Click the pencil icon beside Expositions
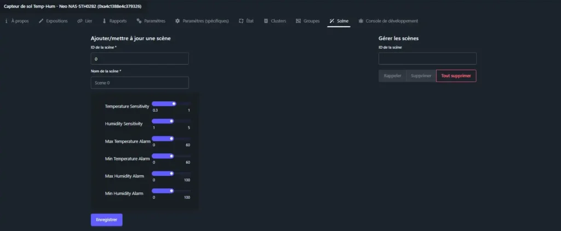The height and width of the screenshot is (231, 561). pos(41,21)
